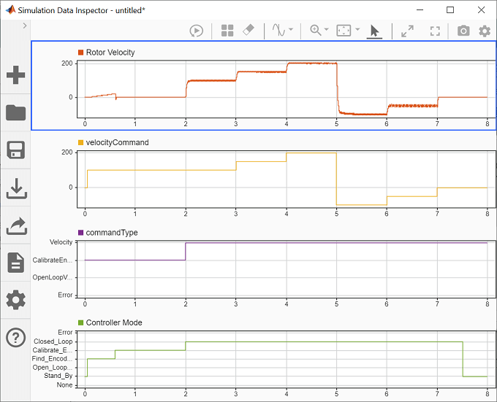Screen dimensions: 497x402
Task: Open the data cursor dropdown arrow
Action: tap(291, 29)
